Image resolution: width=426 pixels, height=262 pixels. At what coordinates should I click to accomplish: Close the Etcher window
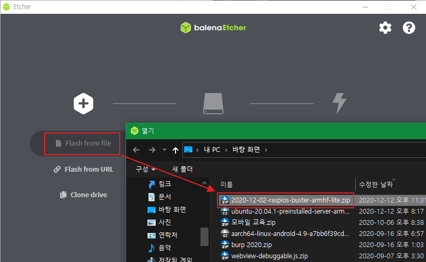click(414, 7)
